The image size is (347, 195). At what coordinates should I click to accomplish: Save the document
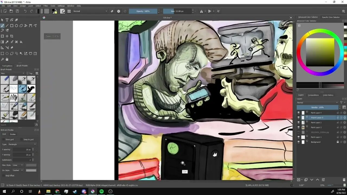click(x=17, y=11)
